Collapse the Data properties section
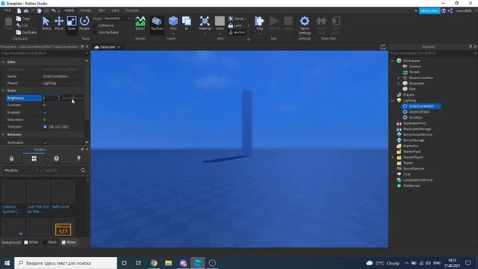 pyautogui.click(x=3, y=62)
